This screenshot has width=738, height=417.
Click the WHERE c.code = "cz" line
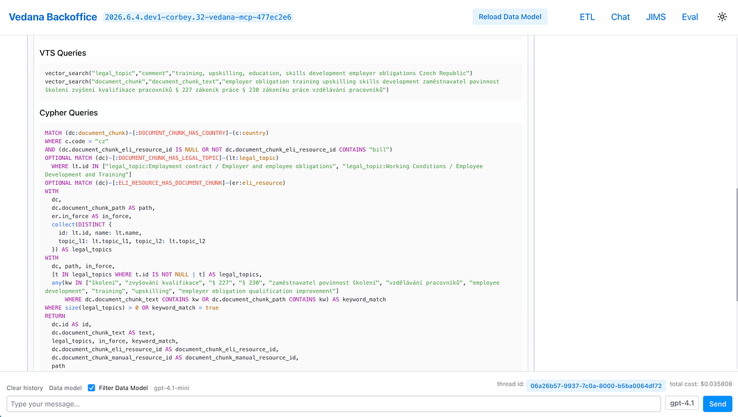click(x=77, y=142)
